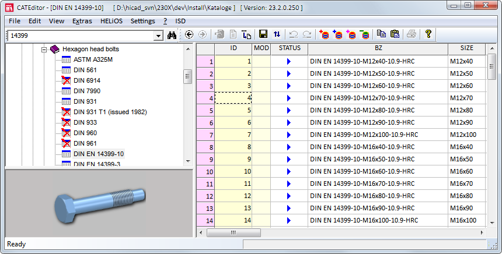Click the crossed-out table icon beside DIN 6914
The width and height of the screenshot is (502, 254).
[66, 80]
